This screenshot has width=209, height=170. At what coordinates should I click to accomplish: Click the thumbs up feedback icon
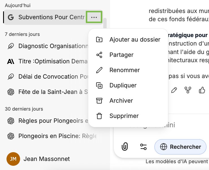[x=202, y=90]
